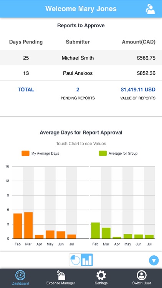Sort by the Days Pending column header
This screenshot has height=288, width=162.
(x=26, y=42)
